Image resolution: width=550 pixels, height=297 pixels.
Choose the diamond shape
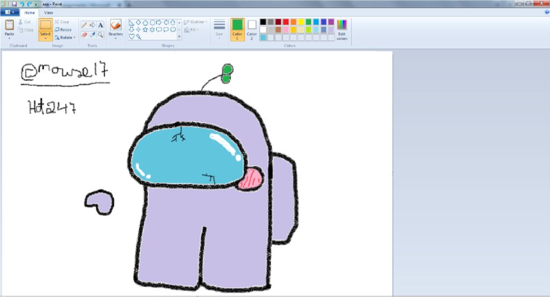tap(138, 23)
